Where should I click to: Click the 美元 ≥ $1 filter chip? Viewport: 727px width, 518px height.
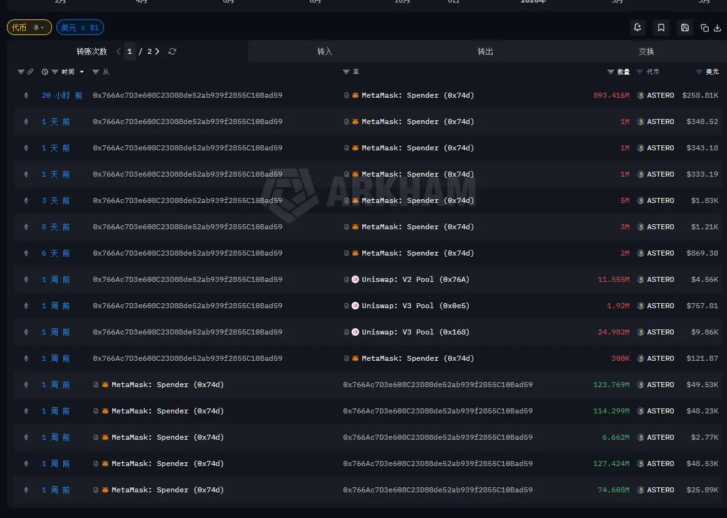(x=80, y=28)
